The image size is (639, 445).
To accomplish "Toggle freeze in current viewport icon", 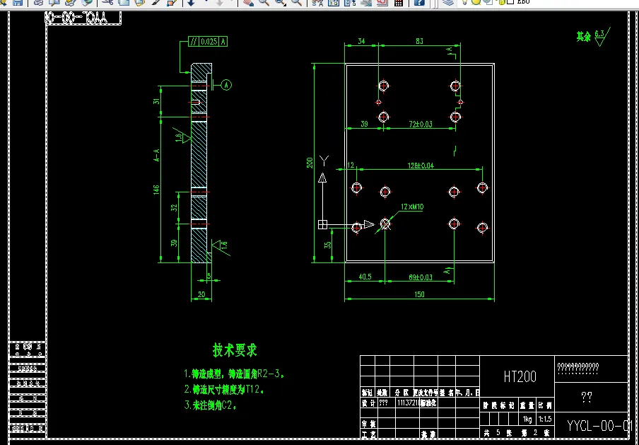I will point(488,2).
